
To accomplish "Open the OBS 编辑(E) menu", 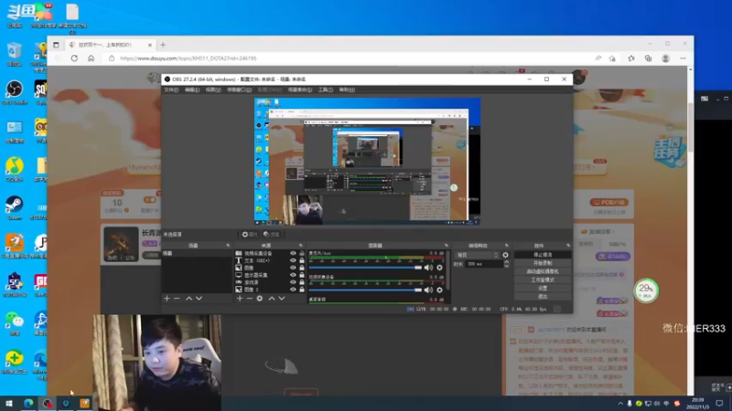I will point(192,90).
